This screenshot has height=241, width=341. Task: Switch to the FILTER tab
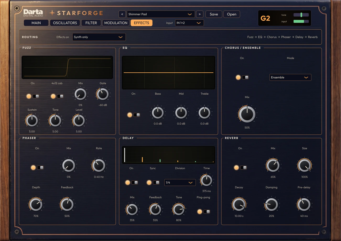point(91,23)
